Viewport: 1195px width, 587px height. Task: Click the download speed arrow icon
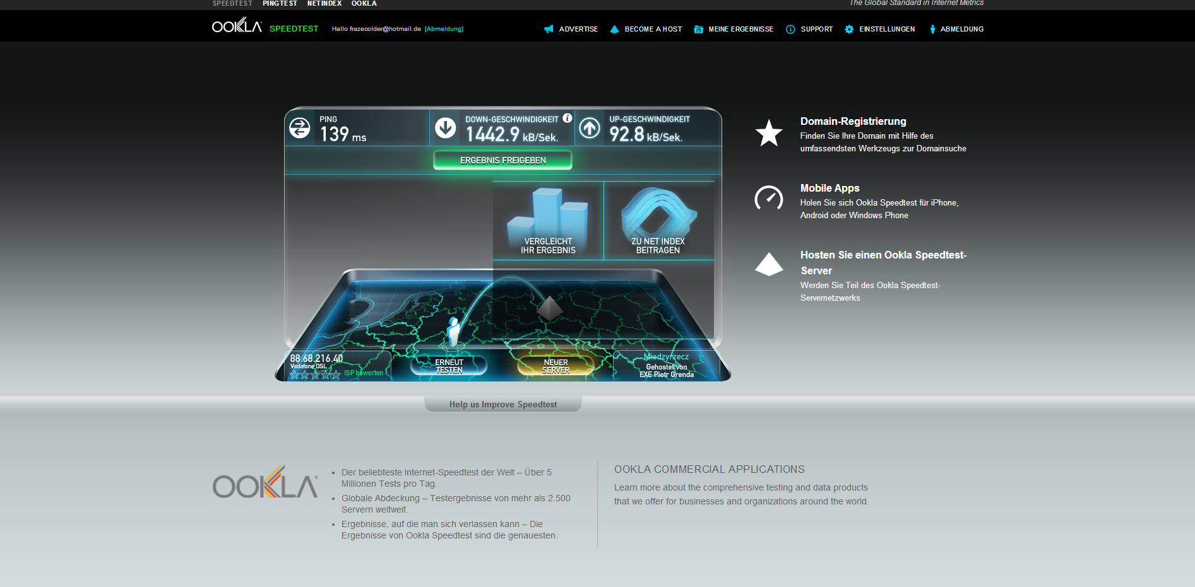point(446,128)
